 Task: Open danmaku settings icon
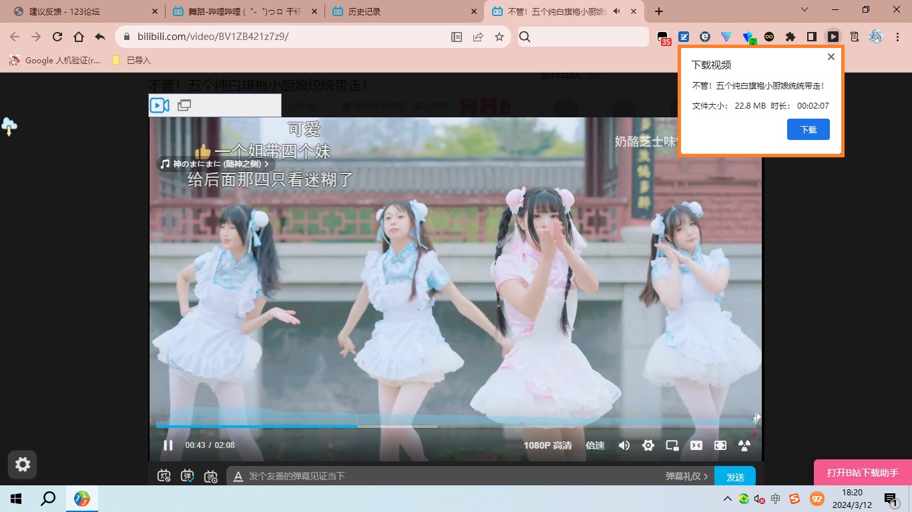211,476
